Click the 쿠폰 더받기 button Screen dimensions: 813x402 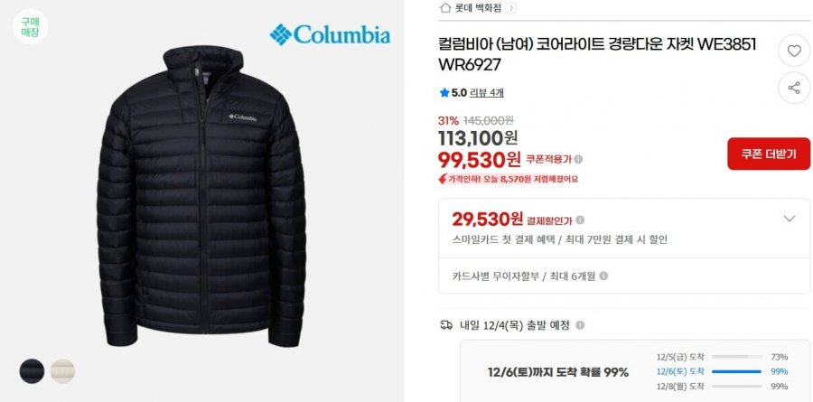click(x=769, y=154)
